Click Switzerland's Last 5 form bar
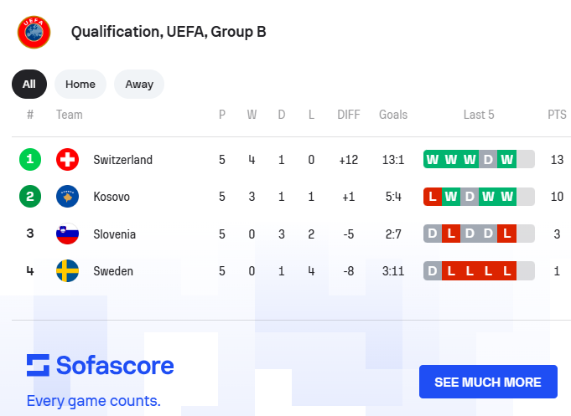 [x=479, y=159]
